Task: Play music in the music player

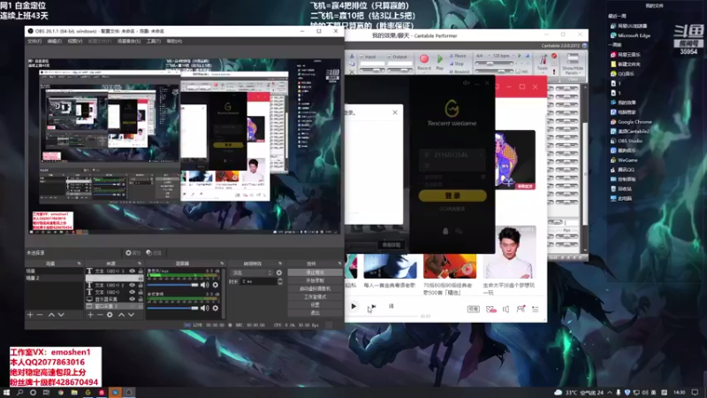Action: click(353, 306)
